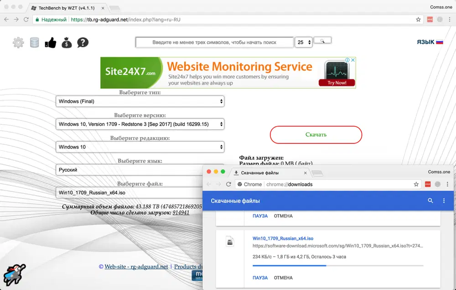Click the software-download.microsoft.com source URL
The image size is (456, 290).
[x=337, y=246]
